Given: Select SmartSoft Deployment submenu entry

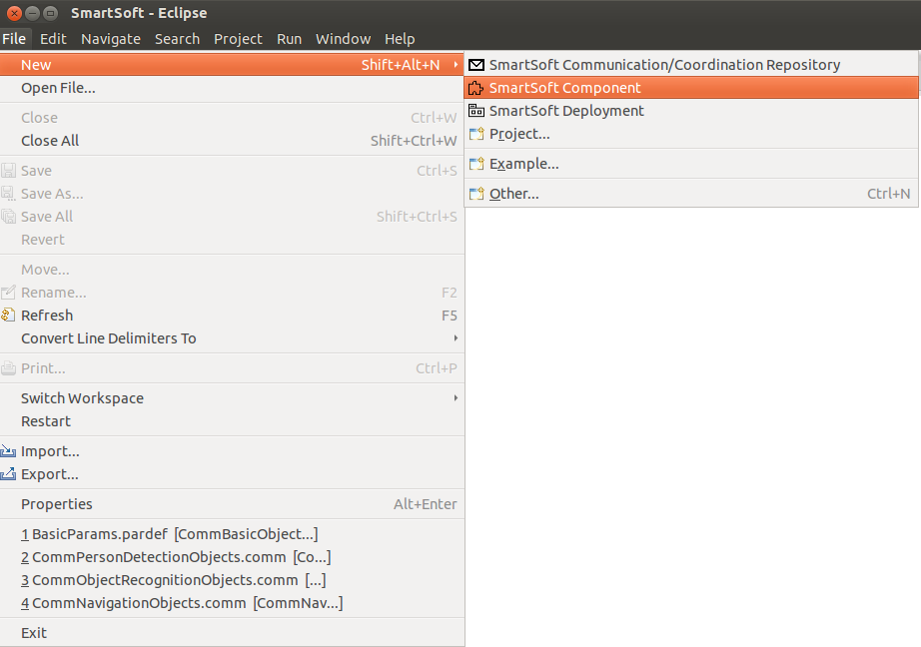Looking at the screenshot, I should [691, 111].
